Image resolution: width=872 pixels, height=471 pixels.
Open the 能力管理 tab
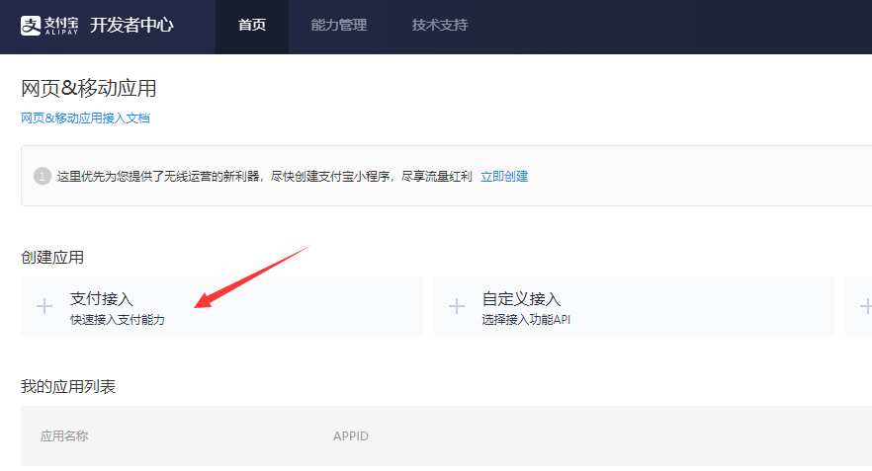(x=339, y=26)
